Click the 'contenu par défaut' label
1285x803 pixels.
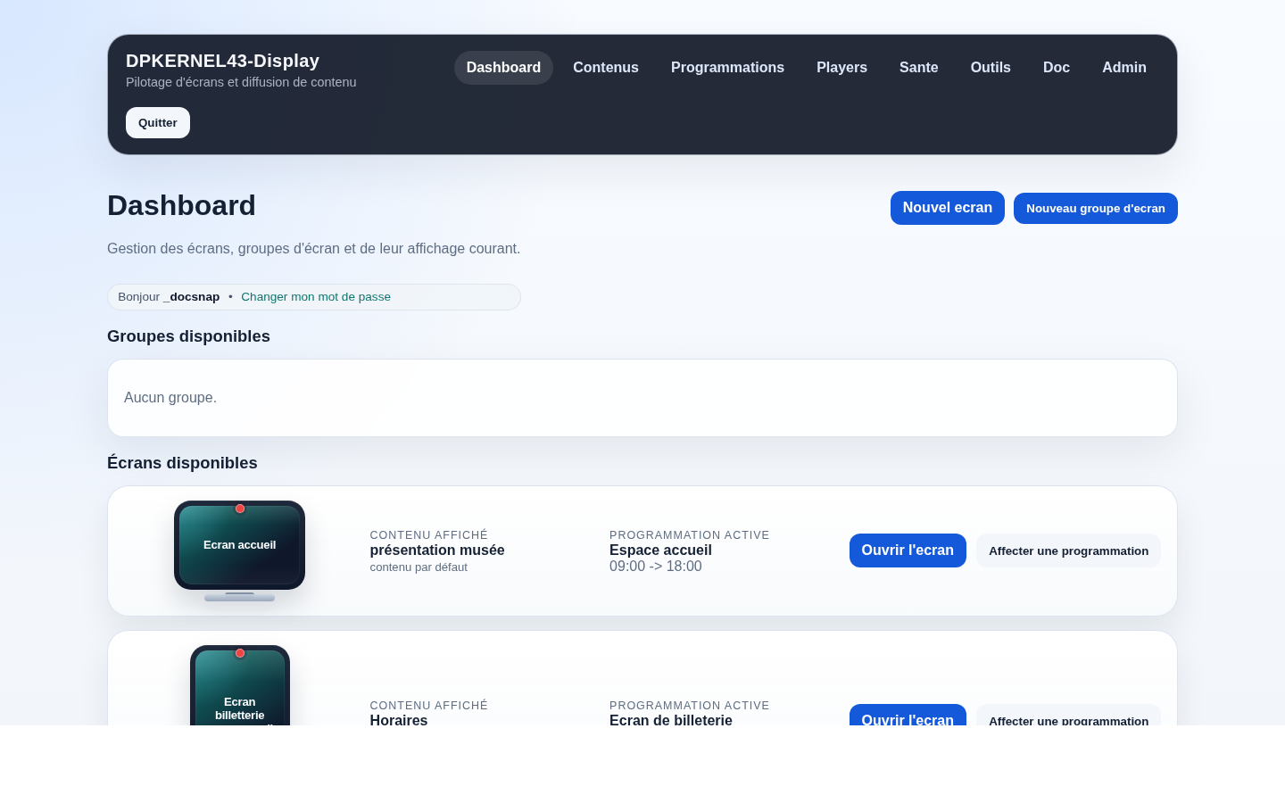(x=419, y=567)
